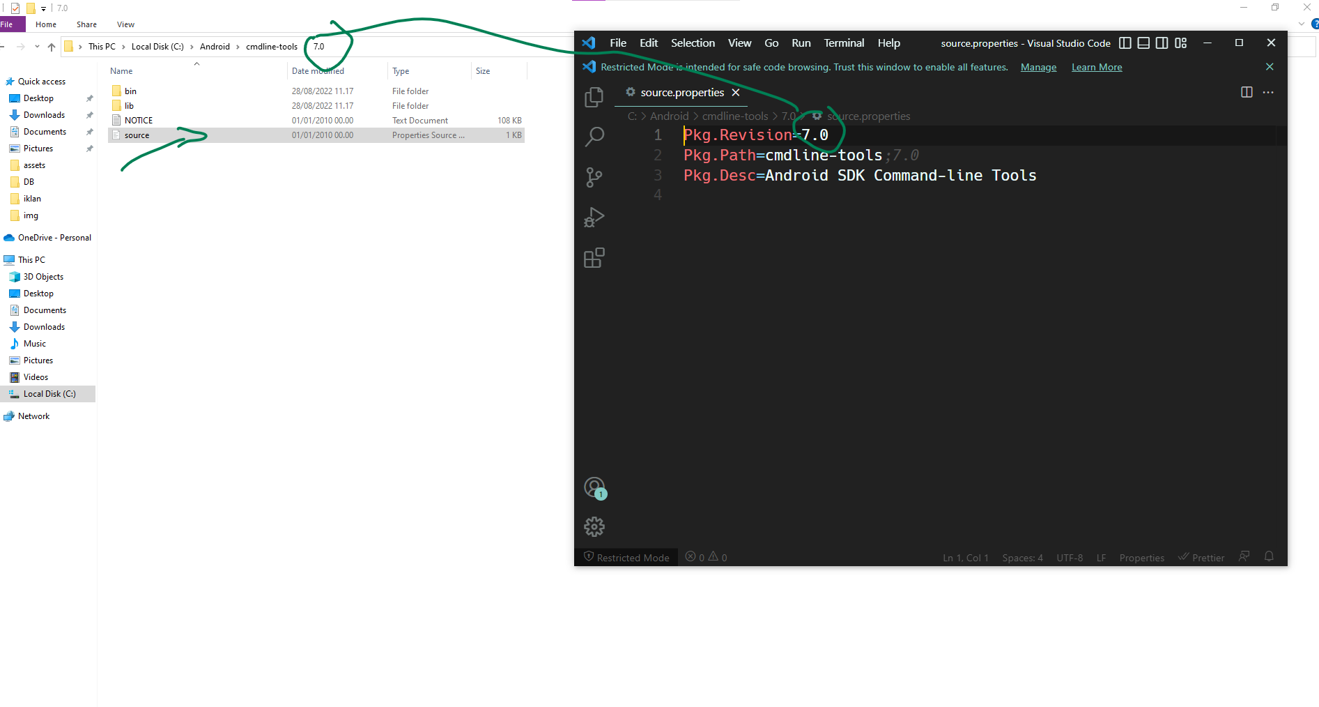Expand the Spaces: 4 indentation picker
Viewport: 1319px width, 707px height.
pos(1022,558)
